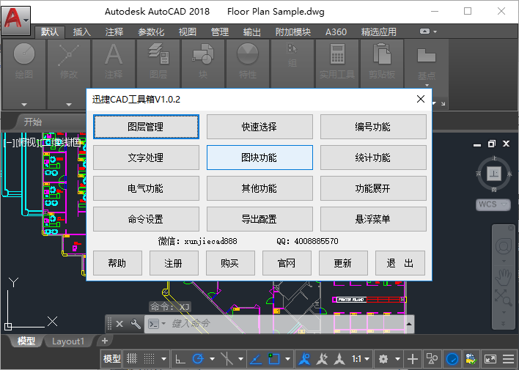Toggle isometric drafting in status bar
519x370 pixels.
pyautogui.click(x=227, y=359)
